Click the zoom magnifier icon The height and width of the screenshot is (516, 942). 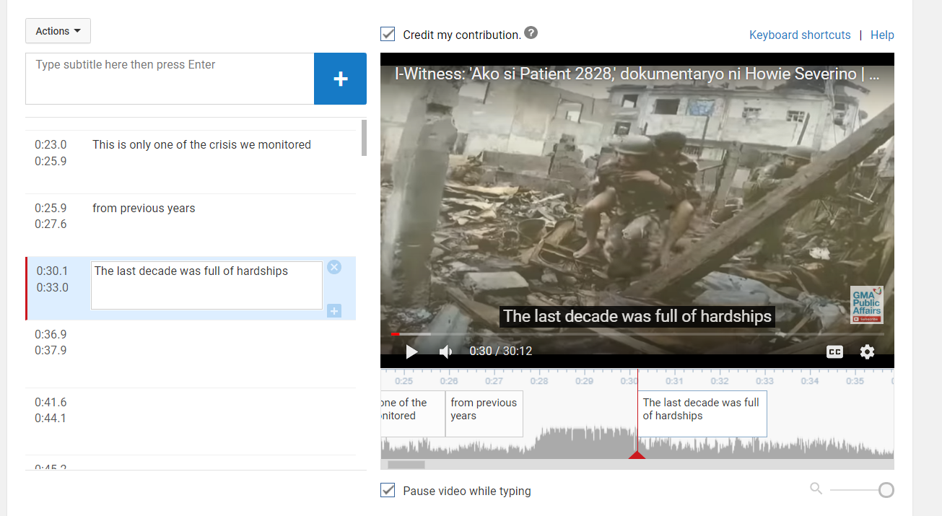[816, 489]
